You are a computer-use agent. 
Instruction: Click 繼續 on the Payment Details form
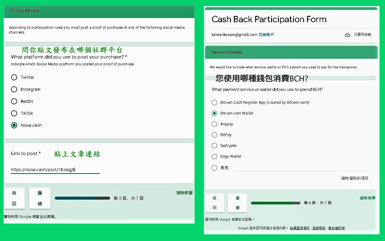[237, 203]
